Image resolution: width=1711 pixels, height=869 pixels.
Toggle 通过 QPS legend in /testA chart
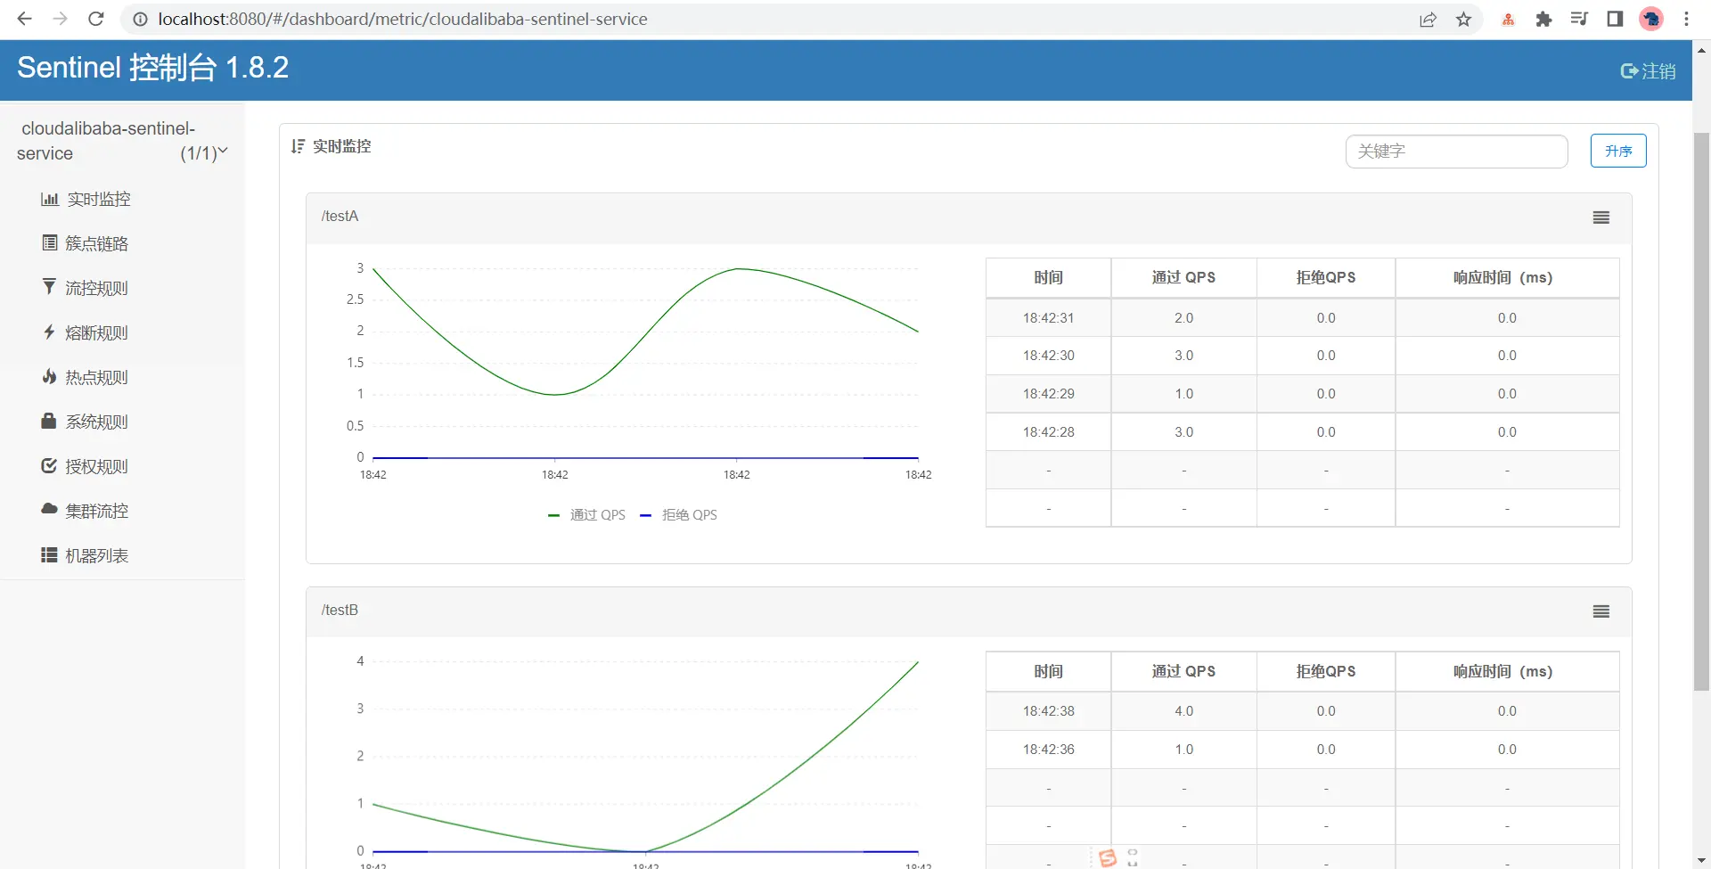click(x=587, y=514)
